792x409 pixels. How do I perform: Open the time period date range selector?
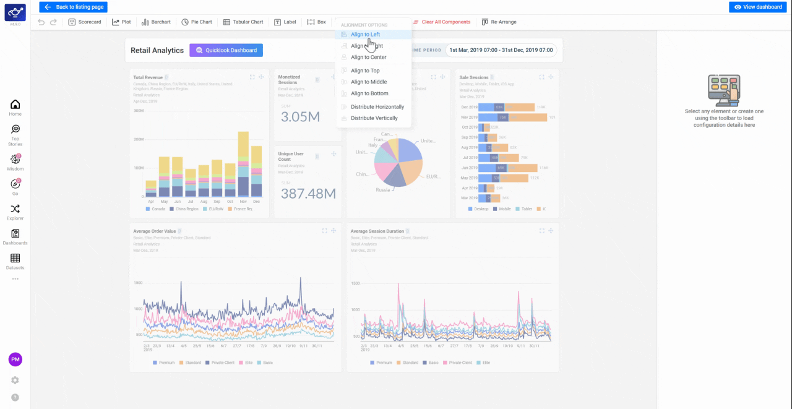(x=501, y=50)
